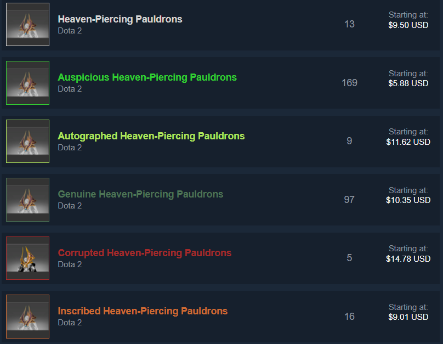Screen dimensions: 443x344
Task: Click the $11.62 USD price for Autographed
Action: click(408, 142)
